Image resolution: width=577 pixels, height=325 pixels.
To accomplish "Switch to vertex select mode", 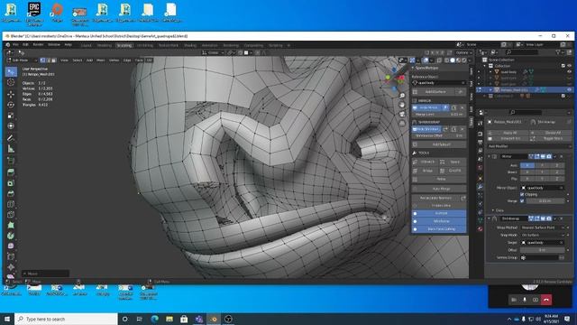I will coord(42,60).
